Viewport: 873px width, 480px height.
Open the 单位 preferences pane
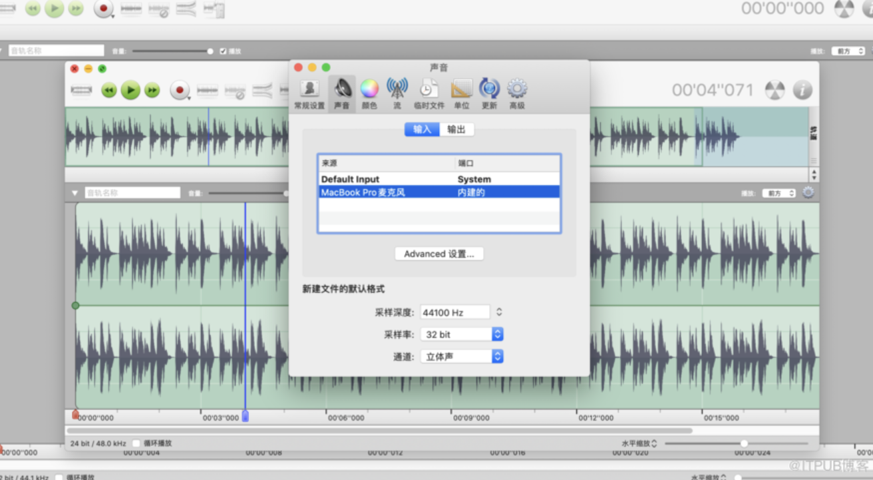coord(462,92)
